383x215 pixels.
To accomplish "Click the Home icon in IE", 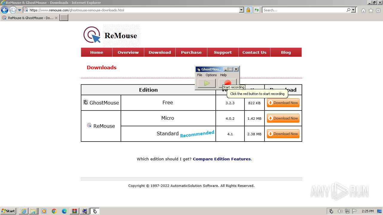I will point(363,10).
